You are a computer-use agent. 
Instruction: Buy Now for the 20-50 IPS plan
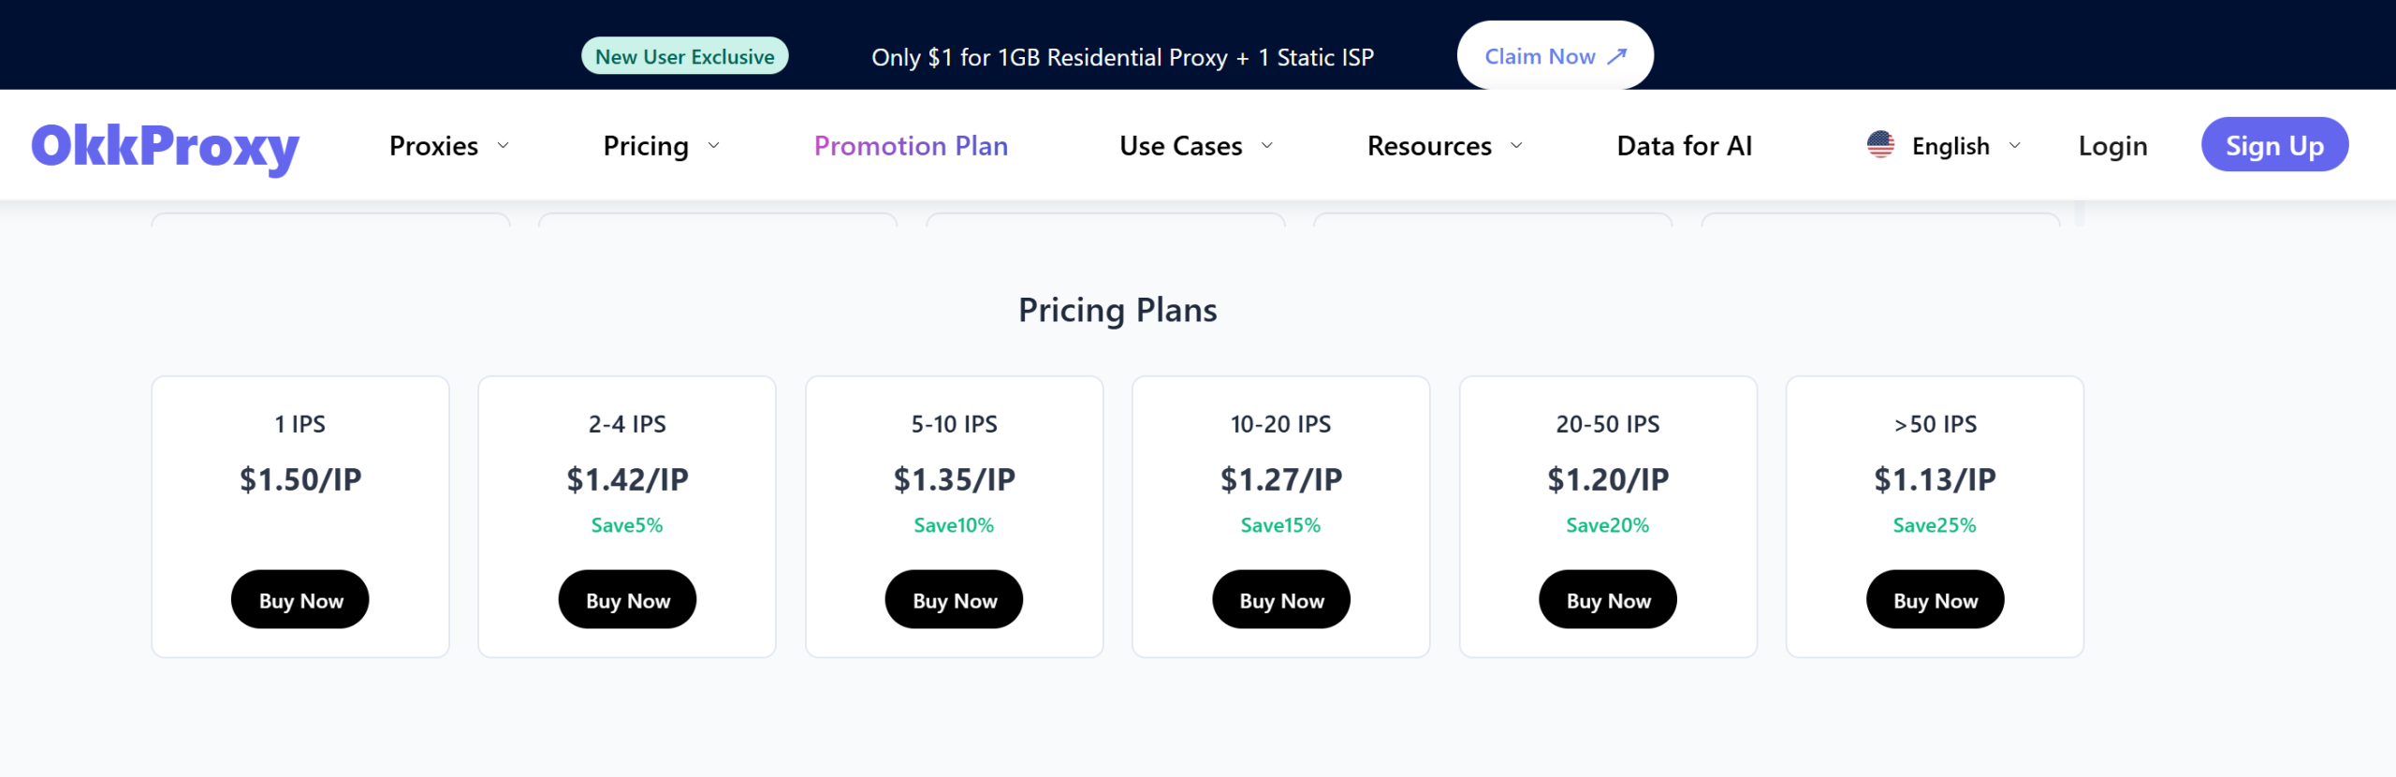pyautogui.click(x=1607, y=599)
